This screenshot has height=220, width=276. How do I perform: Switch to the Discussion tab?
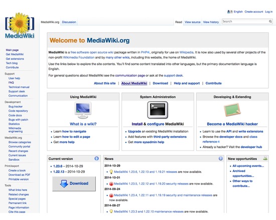(x=69, y=22)
